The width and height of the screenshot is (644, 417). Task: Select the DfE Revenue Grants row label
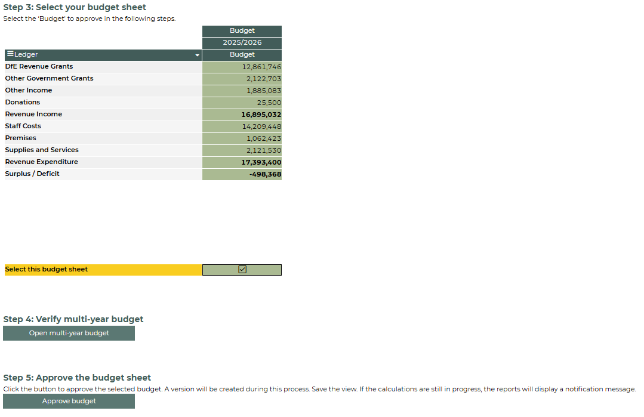coord(39,66)
